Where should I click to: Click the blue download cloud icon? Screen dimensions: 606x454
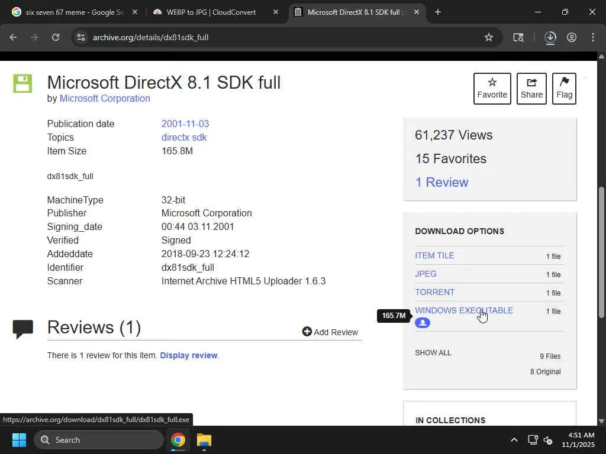pos(423,323)
